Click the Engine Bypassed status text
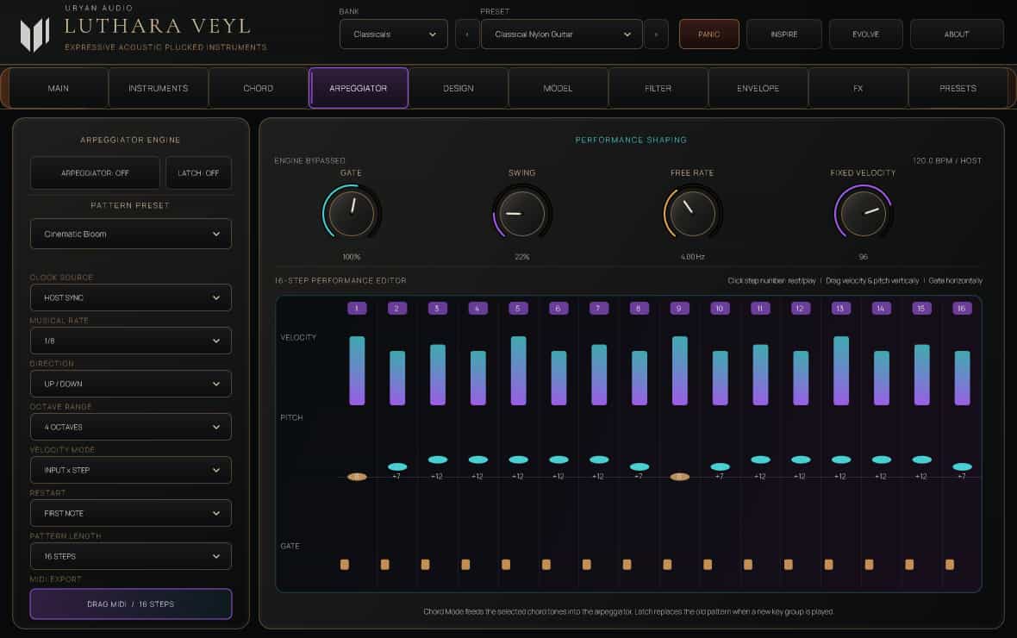 tap(309, 160)
